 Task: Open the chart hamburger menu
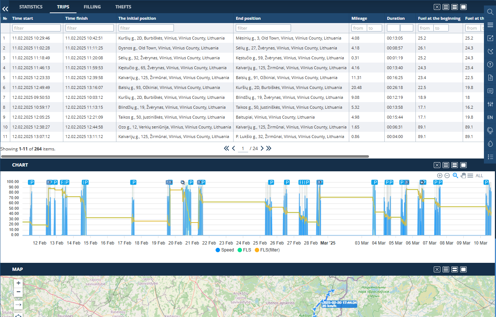(x=470, y=176)
